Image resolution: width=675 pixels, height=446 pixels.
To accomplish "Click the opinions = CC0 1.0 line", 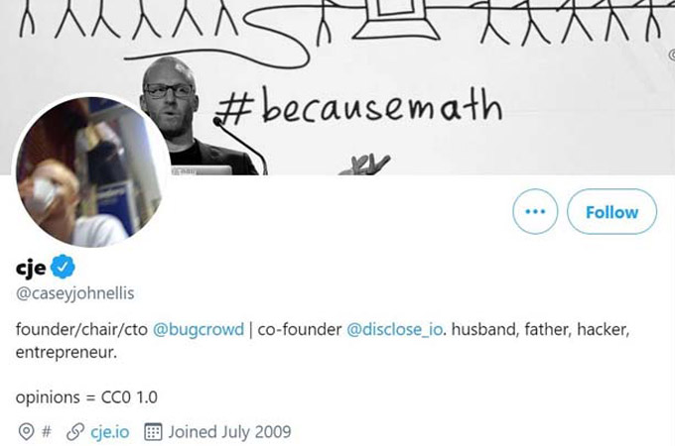I will click(x=86, y=397).
